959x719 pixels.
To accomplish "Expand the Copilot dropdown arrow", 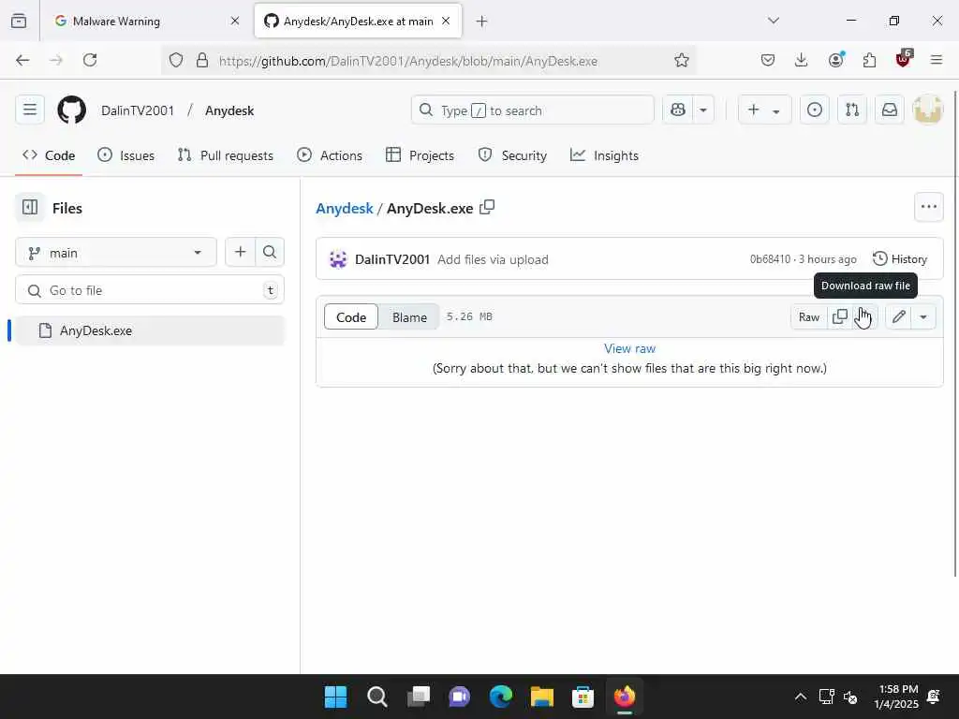I will (703, 110).
